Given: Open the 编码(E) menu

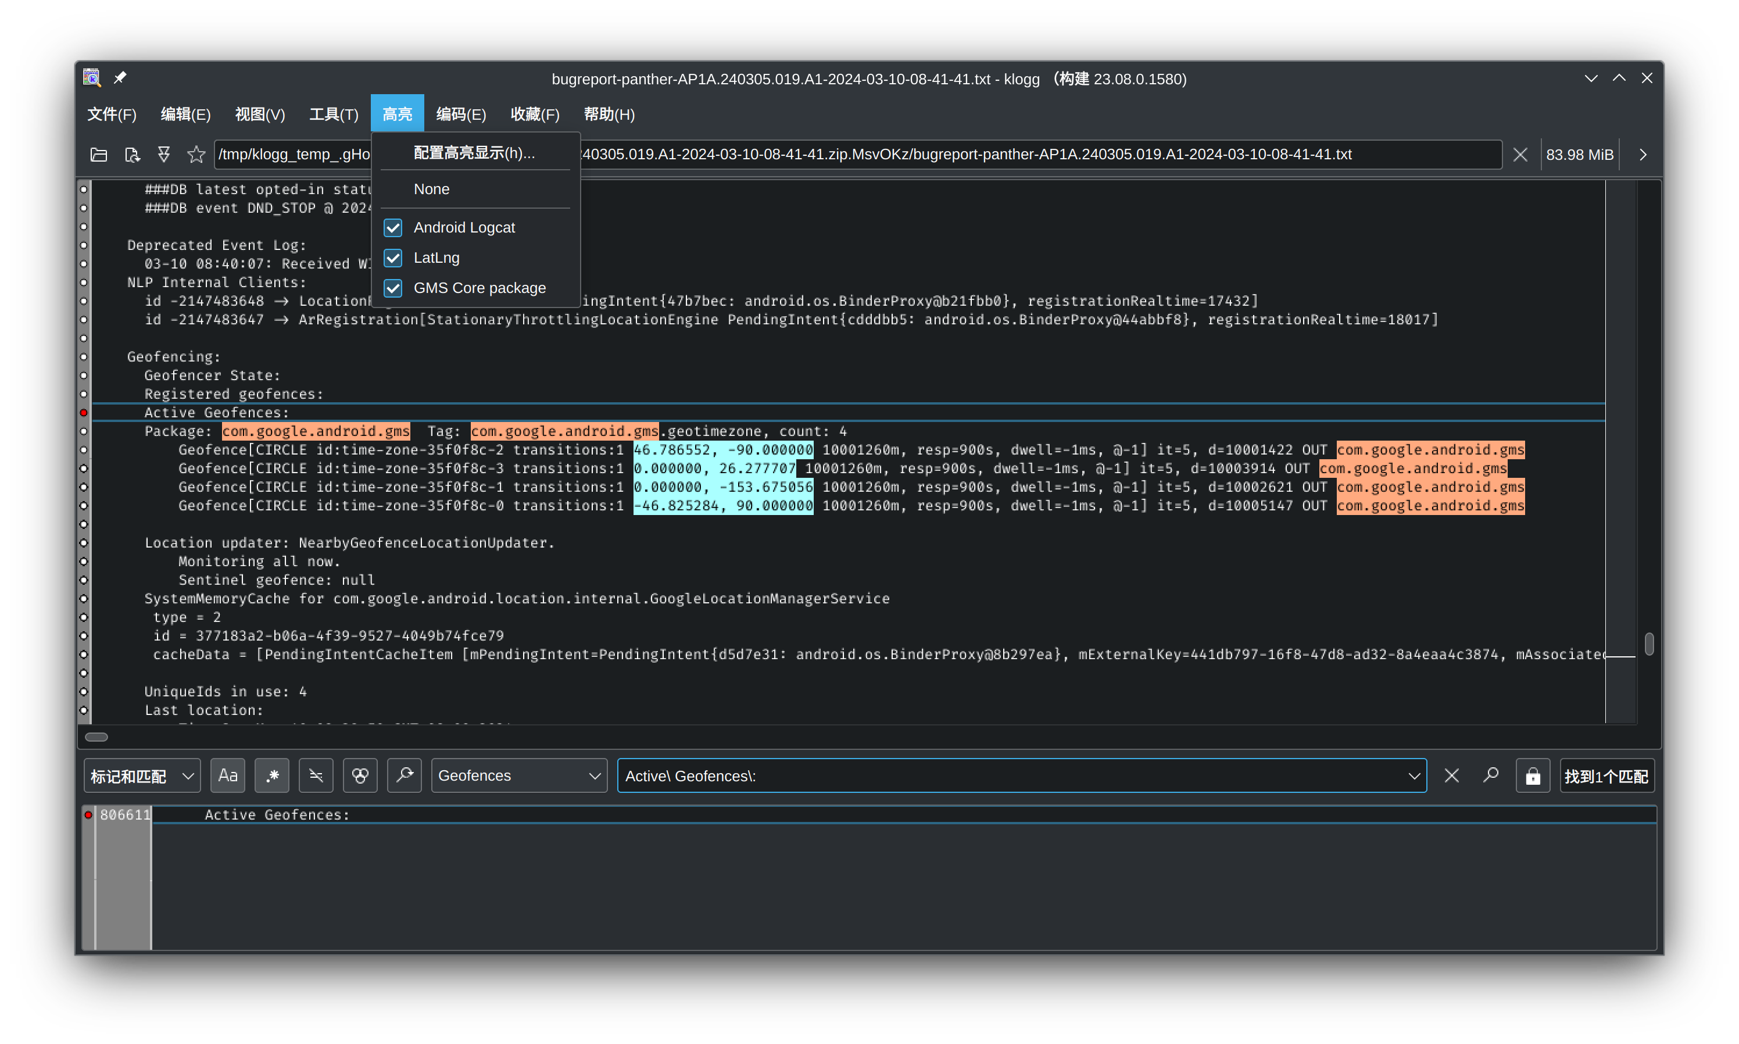Looking at the screenshot, I should (461, 114).
